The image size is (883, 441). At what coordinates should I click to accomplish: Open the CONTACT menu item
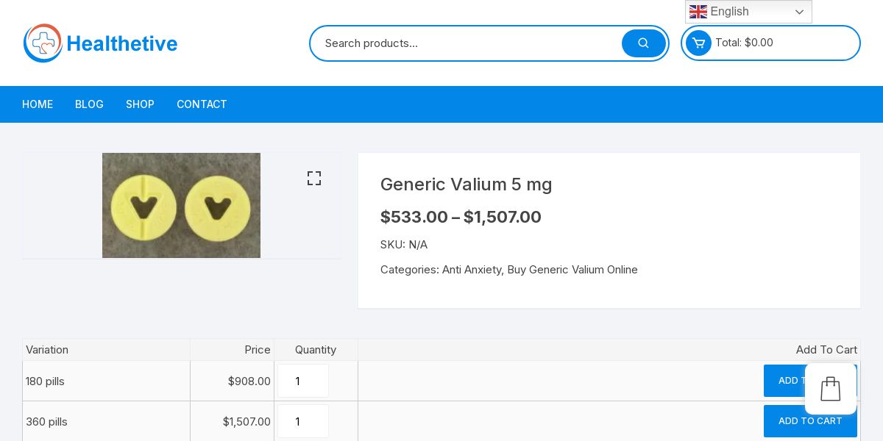click(x=202, y=104)
